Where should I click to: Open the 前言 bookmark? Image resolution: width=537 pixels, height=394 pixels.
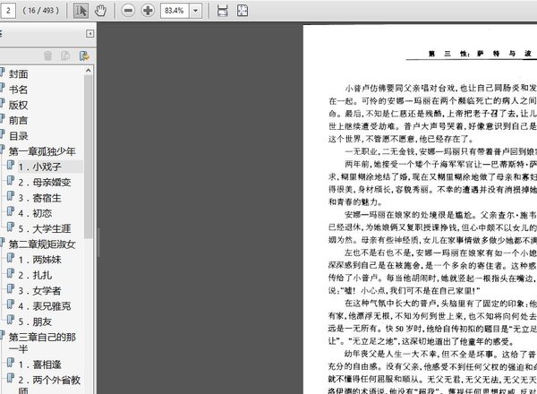click(x=18, y=120)
